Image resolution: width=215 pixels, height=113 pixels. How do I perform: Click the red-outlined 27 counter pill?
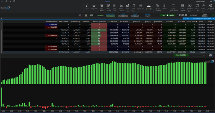tap(80, 15)
